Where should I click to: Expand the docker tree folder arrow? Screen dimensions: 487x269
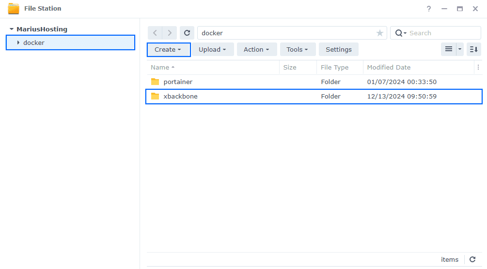coord(18,42)
